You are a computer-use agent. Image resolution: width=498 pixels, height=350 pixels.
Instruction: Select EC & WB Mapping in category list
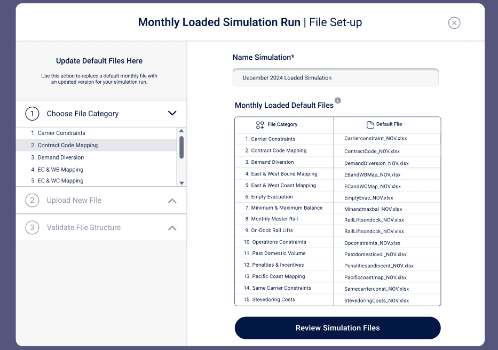click(97, 170)
